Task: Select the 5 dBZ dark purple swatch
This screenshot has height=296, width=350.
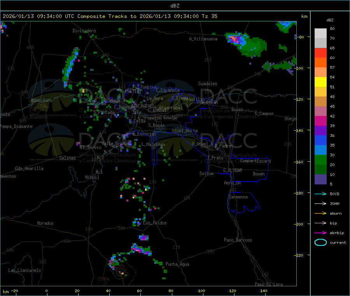Action: pyautogui.click(x=320, y=179)
